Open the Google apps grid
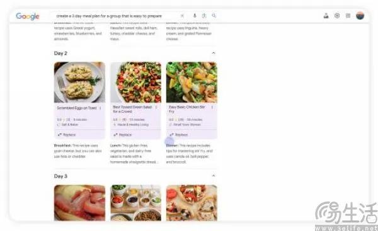Viewport: 378px width, 231px height. coord(348,16)
